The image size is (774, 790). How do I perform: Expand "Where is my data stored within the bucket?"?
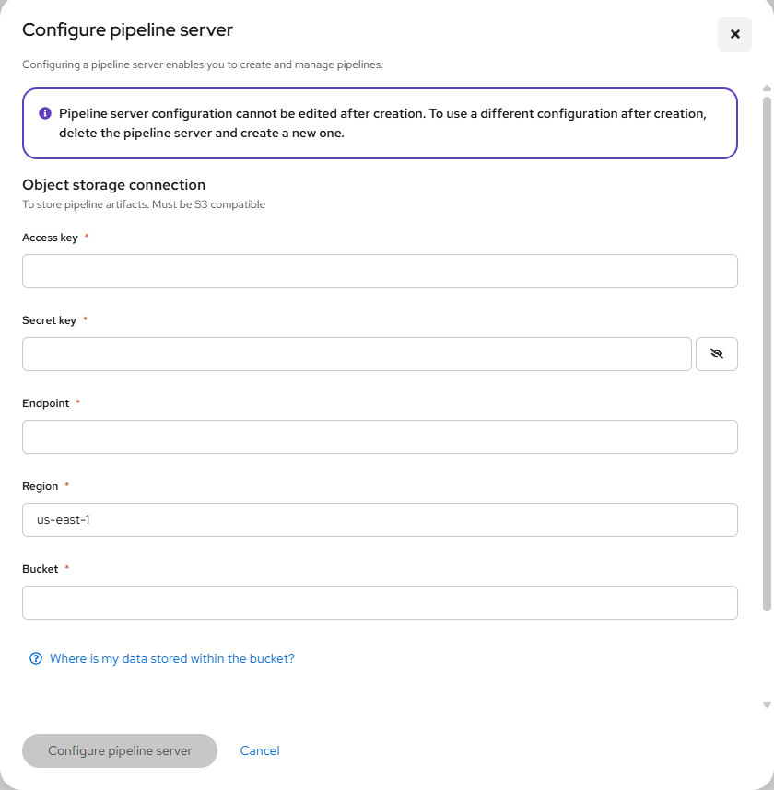point(171,658)
